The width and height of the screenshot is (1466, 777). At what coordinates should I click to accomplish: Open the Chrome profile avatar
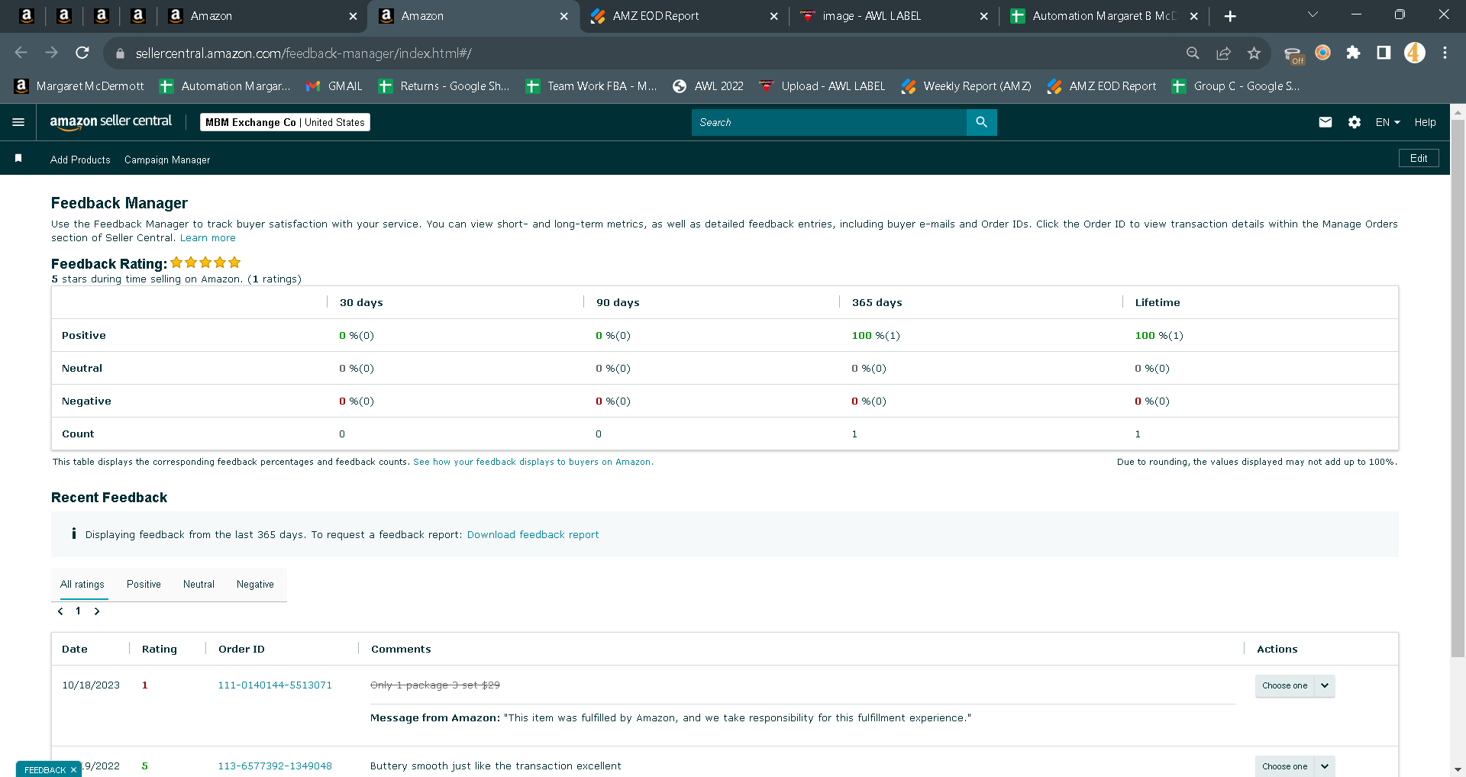pyautogui.click(x=1415, y=53)
